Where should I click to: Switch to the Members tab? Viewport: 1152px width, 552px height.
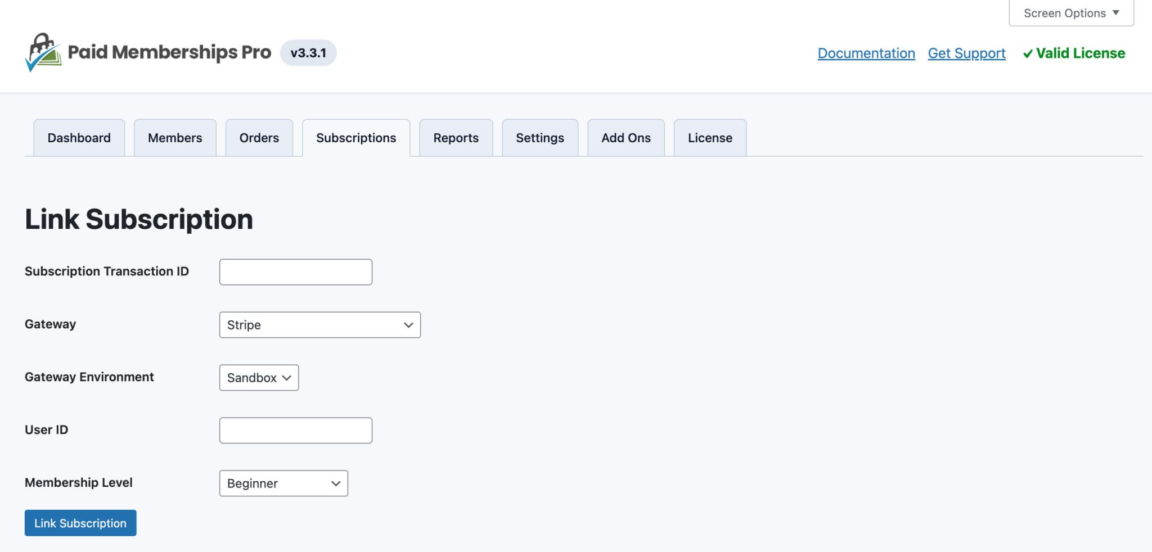pyautogui.click(x=175, y=138)
